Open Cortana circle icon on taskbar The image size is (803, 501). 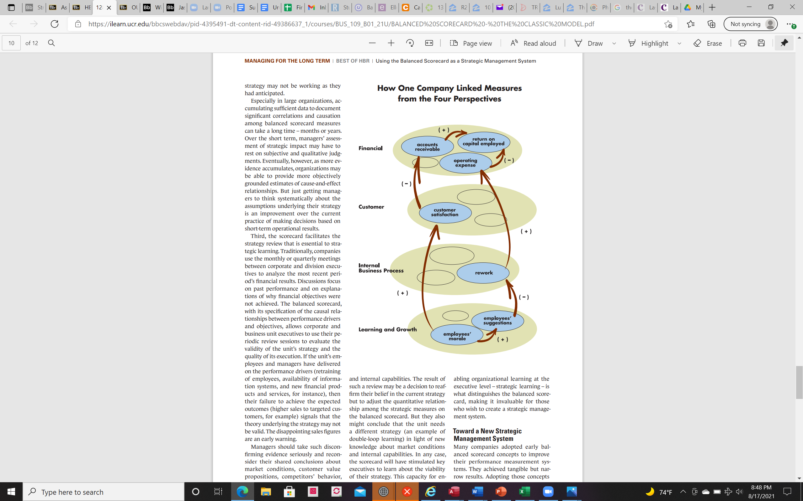[196, 492]
